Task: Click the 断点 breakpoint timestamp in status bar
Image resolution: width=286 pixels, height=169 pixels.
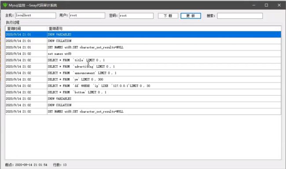Action: pos(26,165)
